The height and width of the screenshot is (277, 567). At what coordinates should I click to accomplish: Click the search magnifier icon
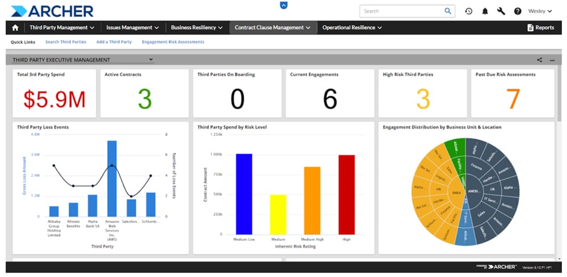point(447,11)
